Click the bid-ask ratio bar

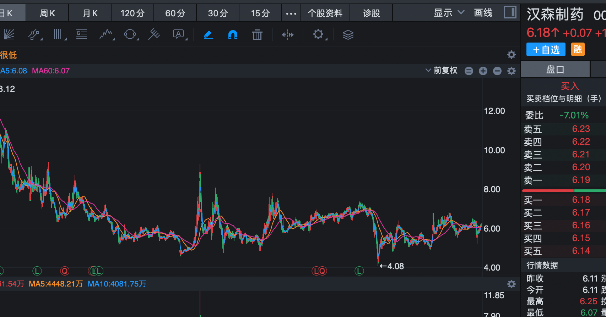[x=564, y=191]
